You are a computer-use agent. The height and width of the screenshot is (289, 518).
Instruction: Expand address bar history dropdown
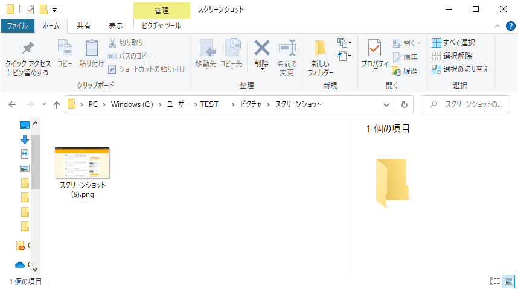(x=386, y=105)
